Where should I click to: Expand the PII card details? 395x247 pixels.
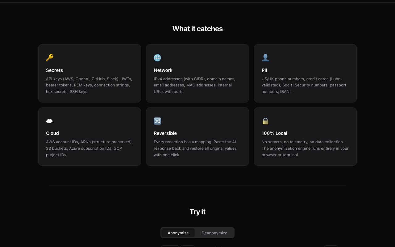click(305, 73)
